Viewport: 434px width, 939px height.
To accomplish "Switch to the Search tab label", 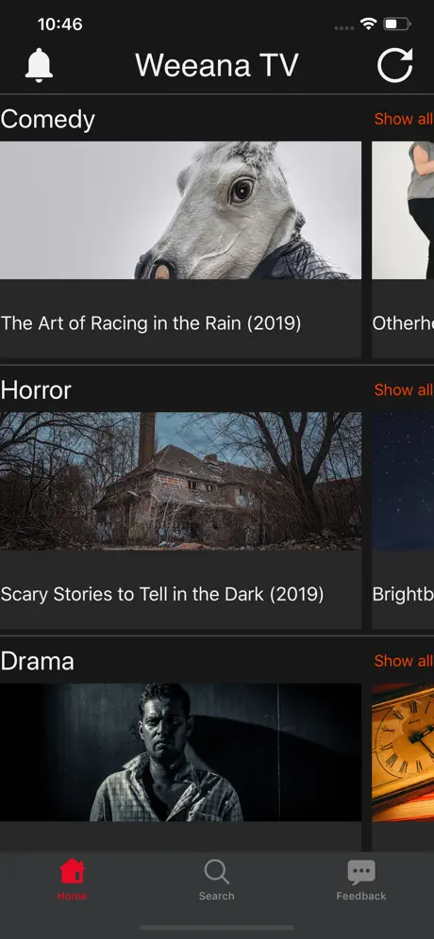I will [216, 896].
